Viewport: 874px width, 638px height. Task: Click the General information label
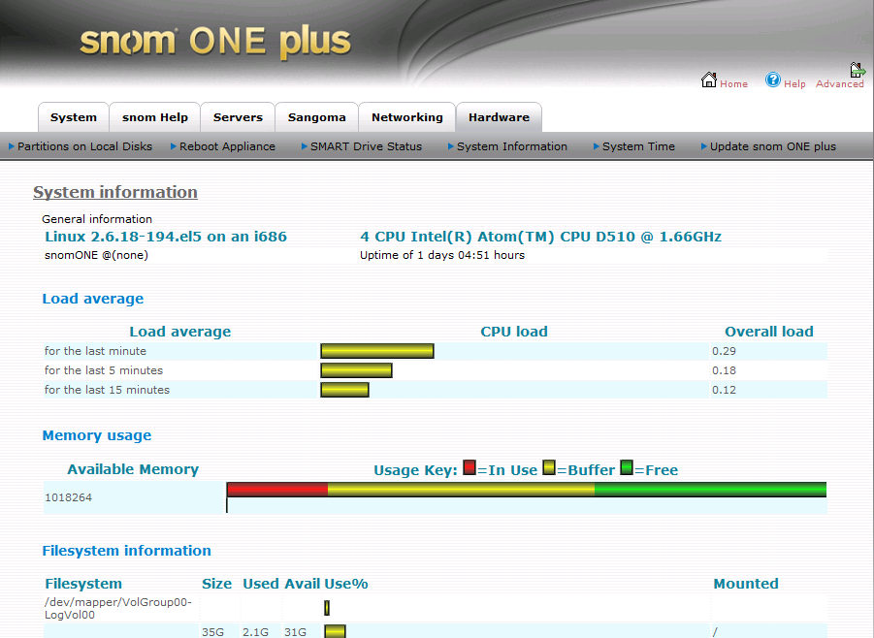pos(97,219)
